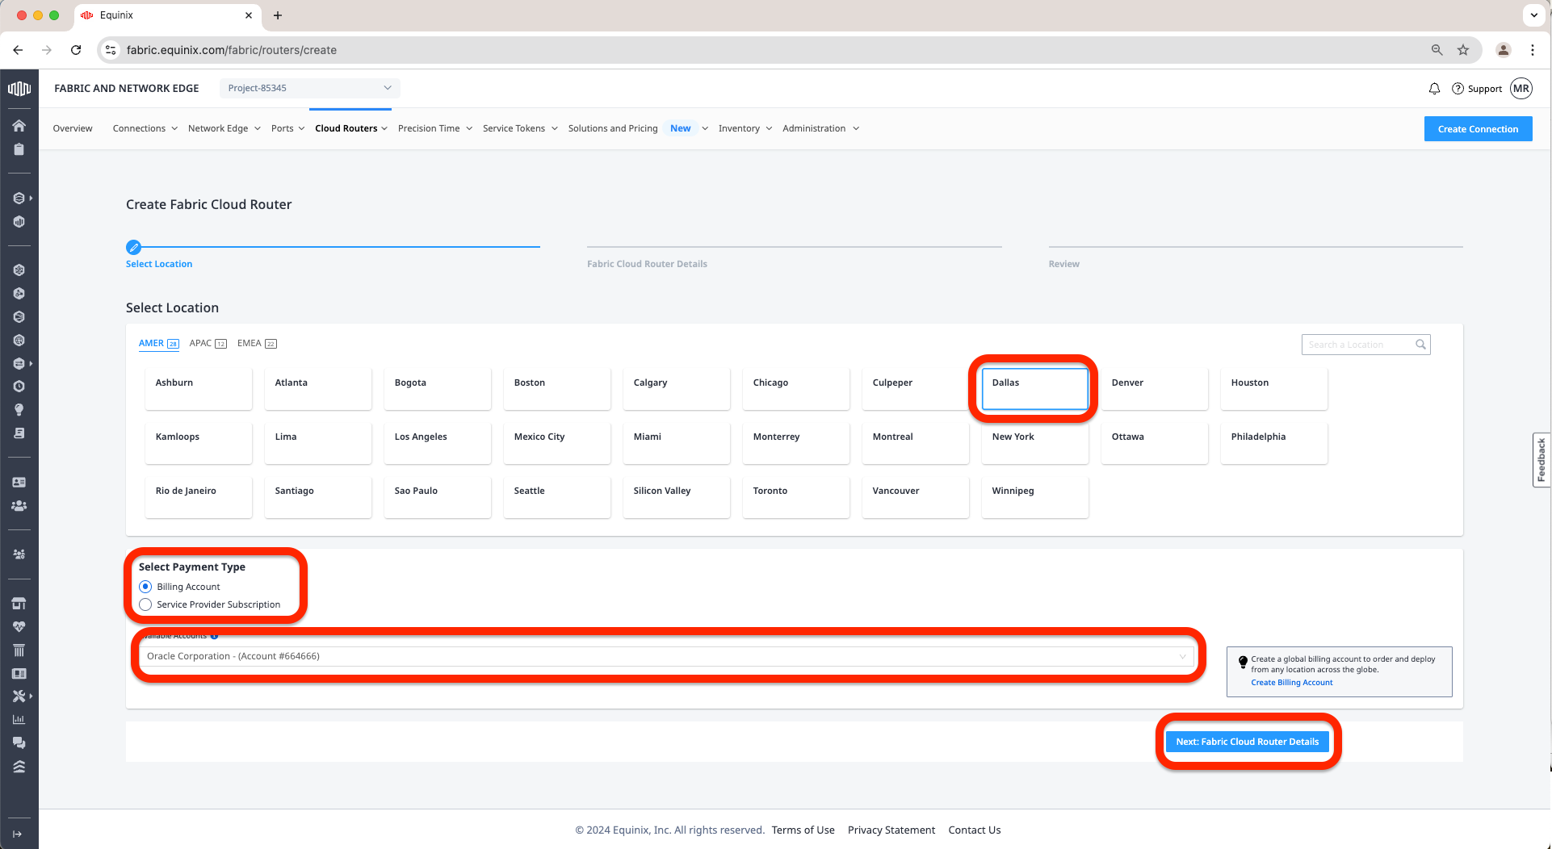Open the Create Billing Account link
This screenshot has width=1552, height=849.
click(1291, 683)
